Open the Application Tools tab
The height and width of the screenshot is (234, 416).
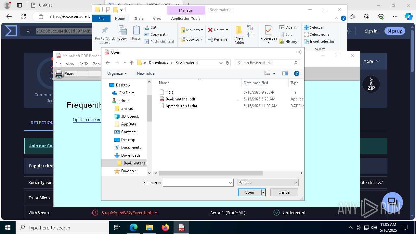186,19
